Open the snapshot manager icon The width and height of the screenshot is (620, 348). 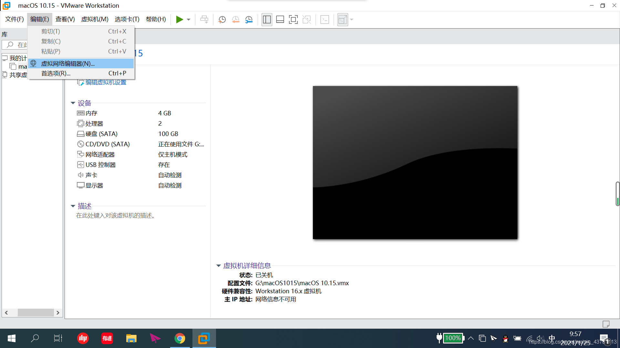pyautogui.click(x=249, y=20)
